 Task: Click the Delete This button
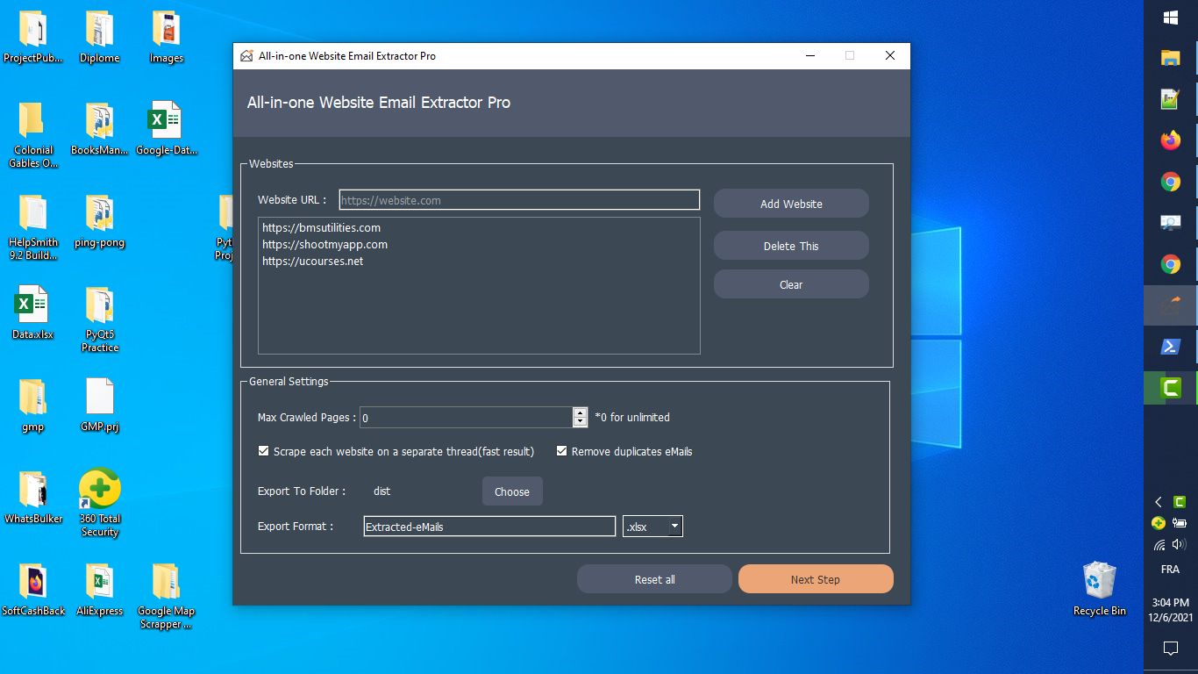point(791,246)
